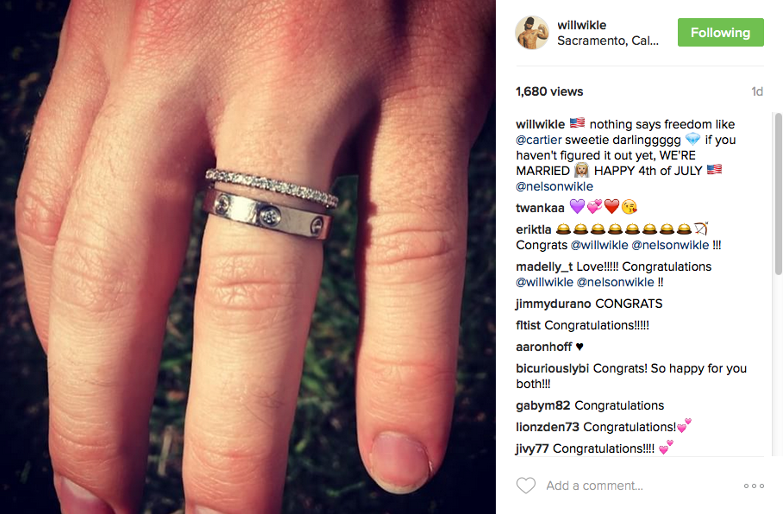The width and height of the screenshot is (783, 514).
Task: Click the ring photo video thumbnail
Action: [x=247, y=257]
